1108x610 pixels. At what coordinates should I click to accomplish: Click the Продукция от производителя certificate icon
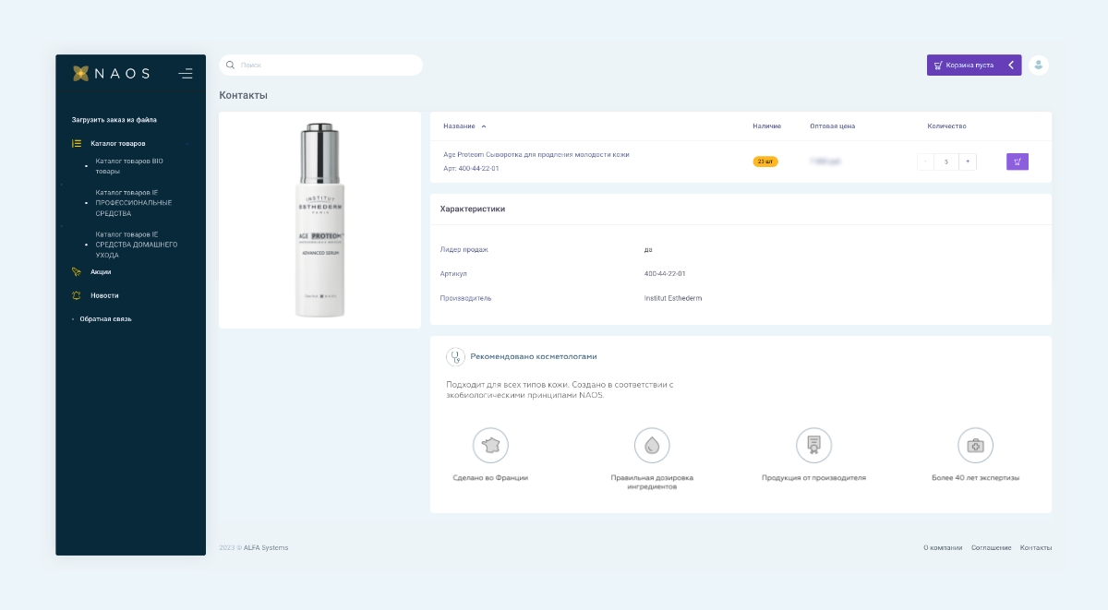813,445
